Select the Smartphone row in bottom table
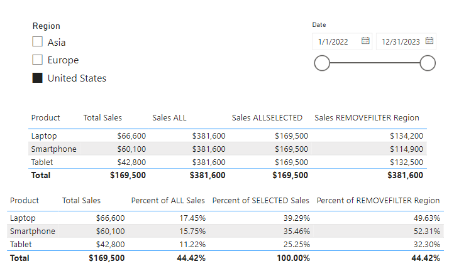Viewport: 454px width, 271px height. point(32,231)
